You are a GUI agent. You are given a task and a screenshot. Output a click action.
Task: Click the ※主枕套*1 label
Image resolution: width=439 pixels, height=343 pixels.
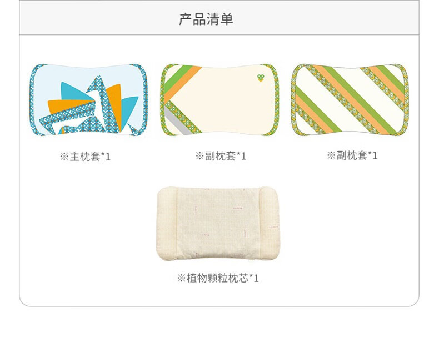tap(86, 157)
